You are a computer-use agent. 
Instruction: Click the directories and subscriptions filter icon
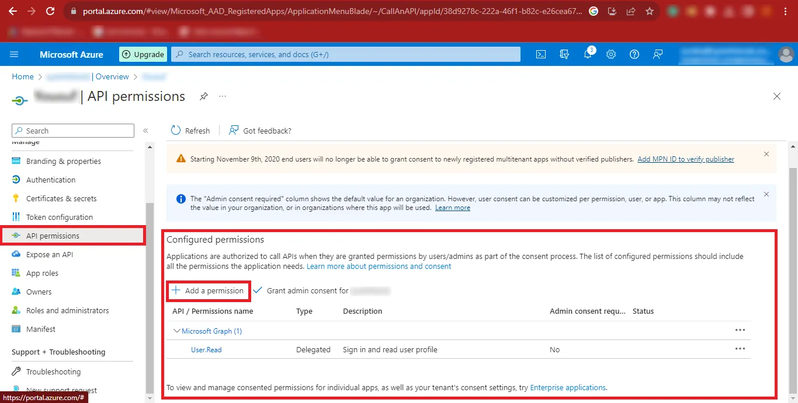564,54
